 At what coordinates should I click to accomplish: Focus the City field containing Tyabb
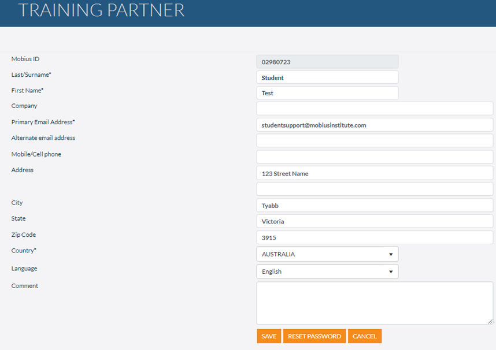click(375, 206)
